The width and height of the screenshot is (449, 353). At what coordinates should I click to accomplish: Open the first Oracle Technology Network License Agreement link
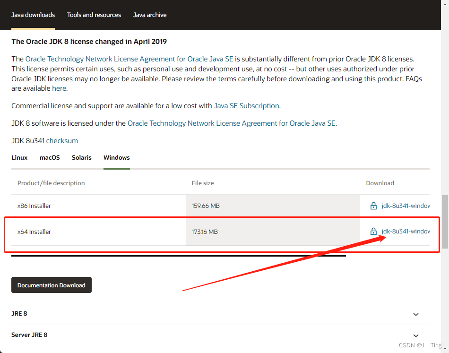pos(129,59)
